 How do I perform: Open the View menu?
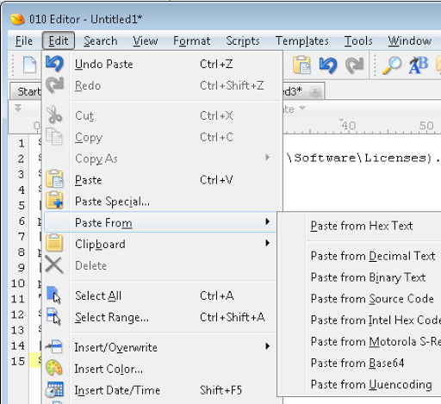(146, 40)
